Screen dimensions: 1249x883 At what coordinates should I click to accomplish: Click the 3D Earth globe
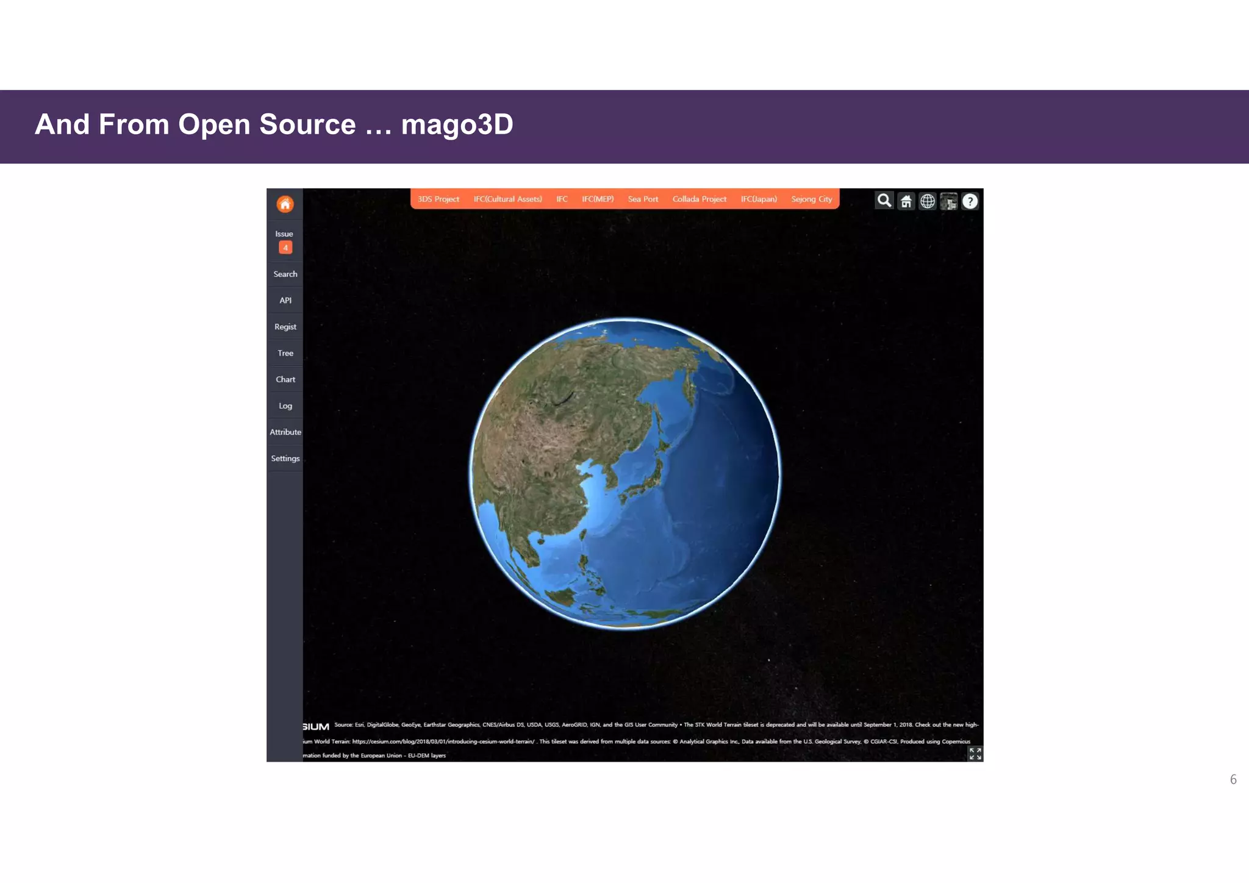[624, 473]
